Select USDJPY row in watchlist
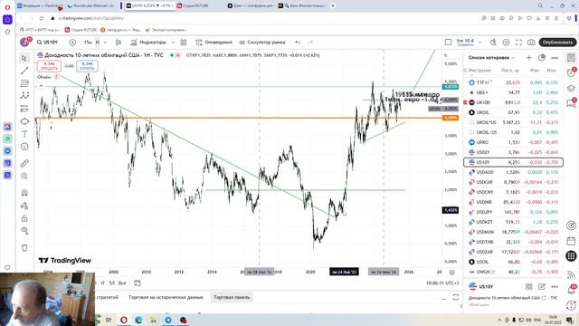This screenshot has height=326, width=579. 513,212
